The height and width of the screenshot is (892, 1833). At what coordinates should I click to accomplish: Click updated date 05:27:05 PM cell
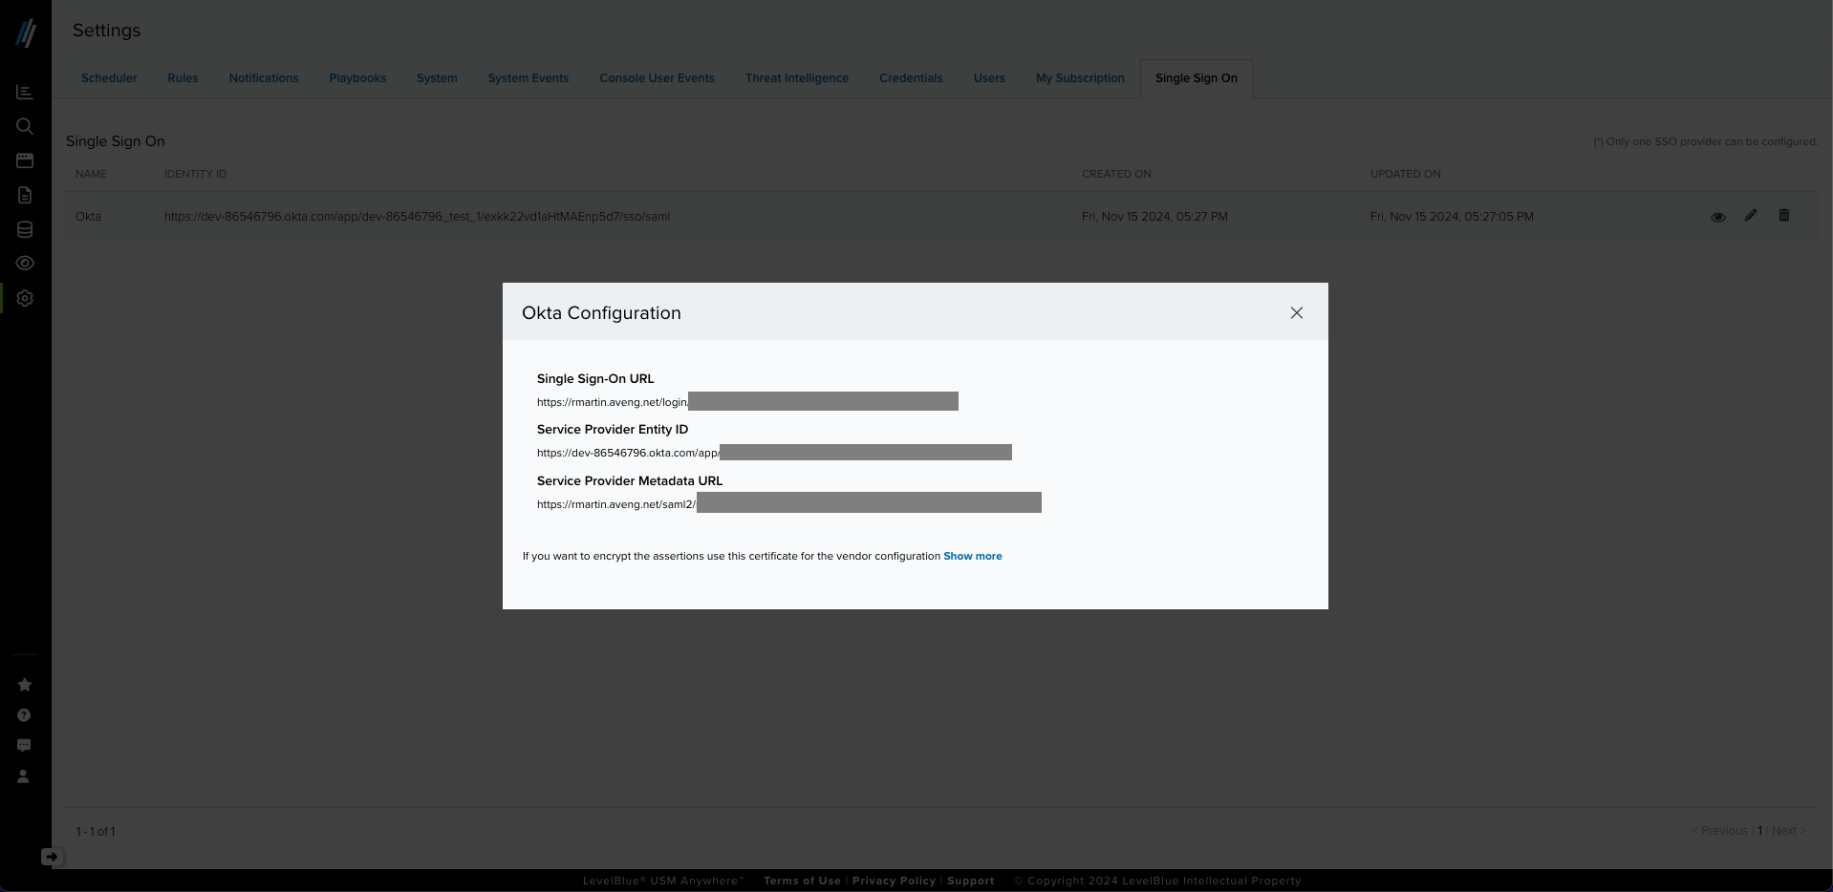pyautogui.click(x=1452, y=217)
